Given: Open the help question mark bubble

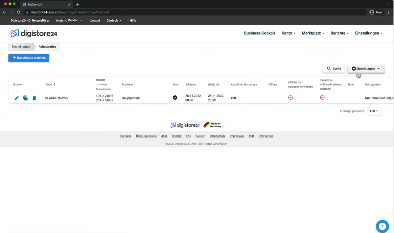Looking at the screenshot, I should pyautogui.click(x=382, y=226).
